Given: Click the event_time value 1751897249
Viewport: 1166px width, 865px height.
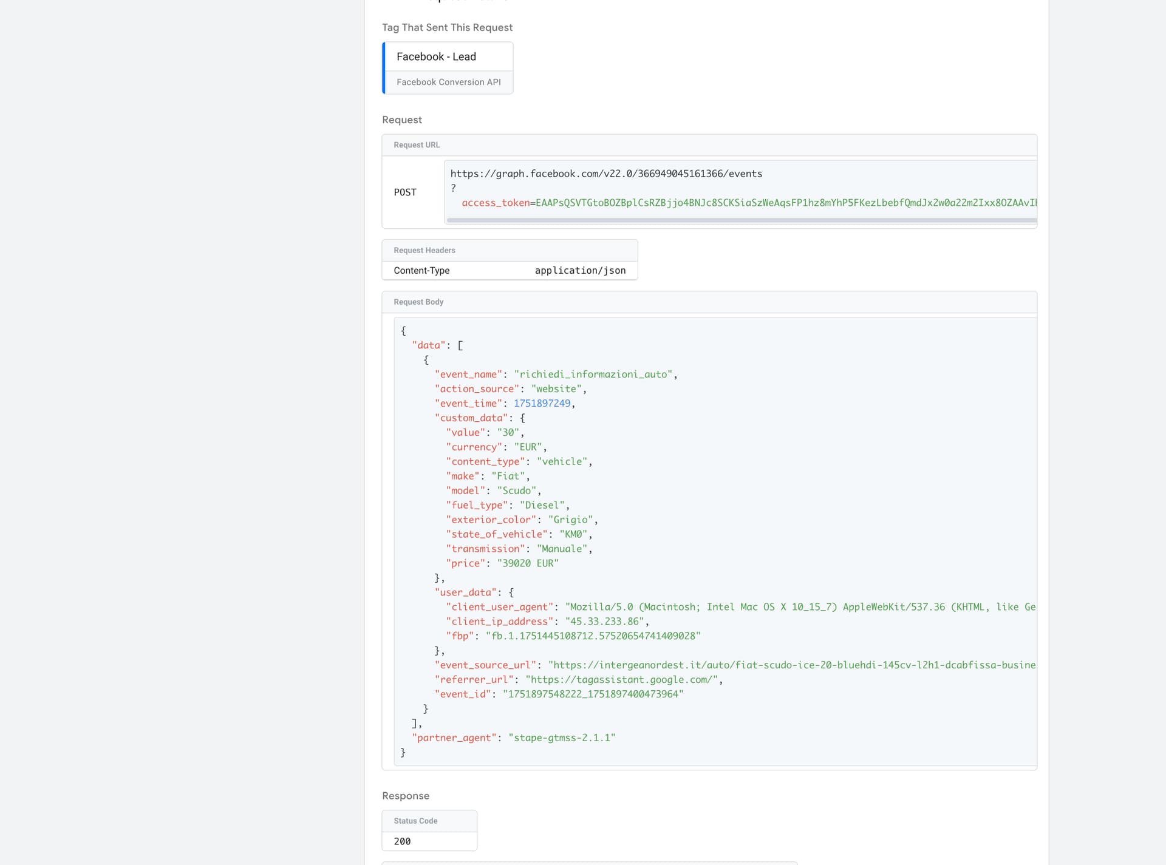Looking at the screenshot, I should point(542,404).
